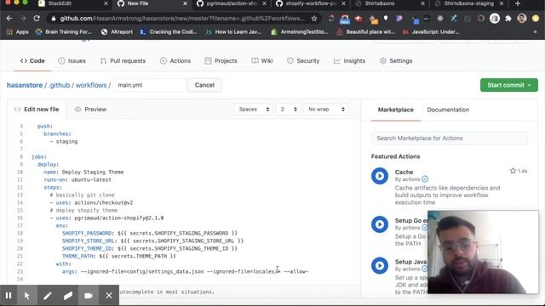Open the Projects repository tab
The width and height of the screenshot is (545, 306).
(221, 60)
